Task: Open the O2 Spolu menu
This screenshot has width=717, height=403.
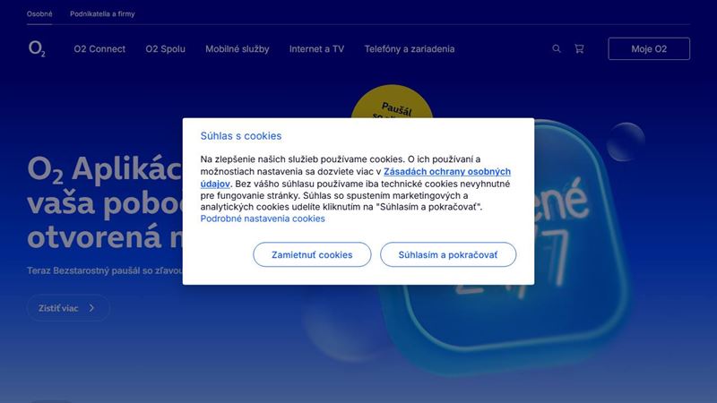Action: tap(165, 49)
